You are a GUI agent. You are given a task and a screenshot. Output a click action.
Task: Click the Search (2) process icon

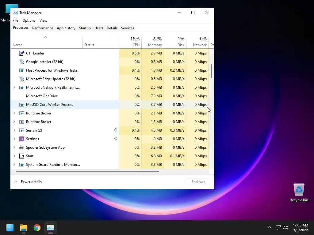pos(22,130)
